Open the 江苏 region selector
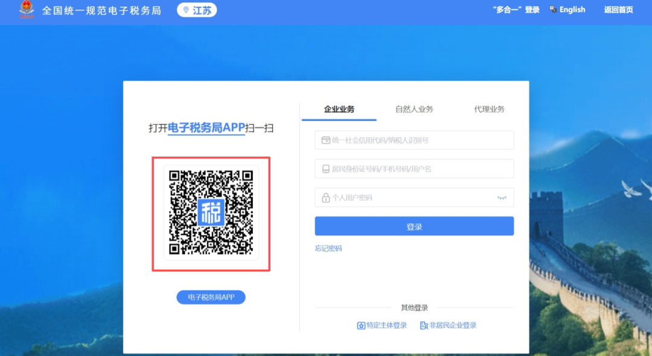This screenshot has width=652, height=356. coord(197,10)
